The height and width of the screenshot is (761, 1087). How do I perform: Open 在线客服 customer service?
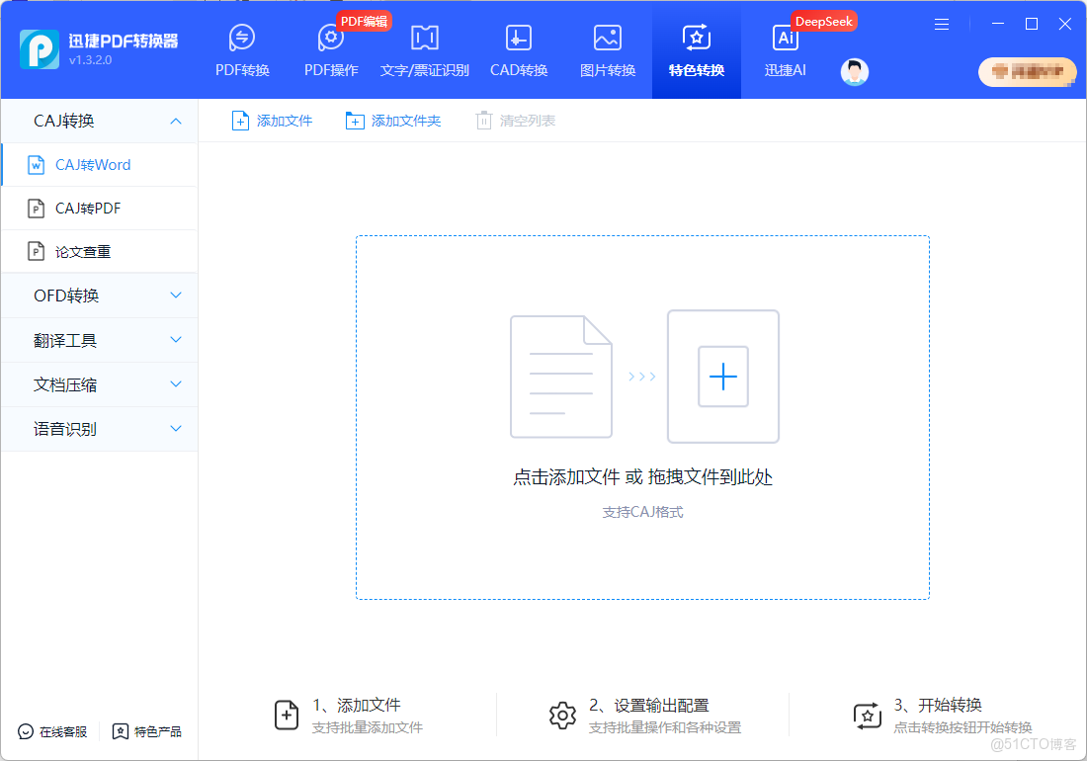pyautogui.click(x=50, y=731)
